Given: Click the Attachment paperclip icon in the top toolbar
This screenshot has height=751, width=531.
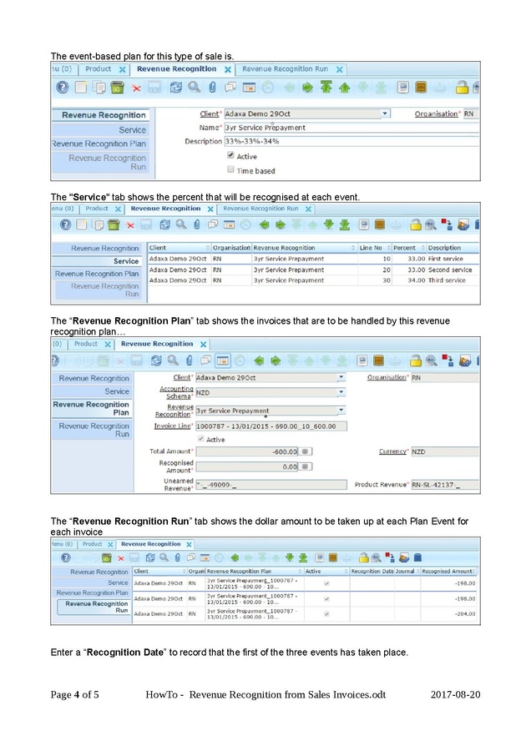Looking at the screenshot, I should coord(212,87).
